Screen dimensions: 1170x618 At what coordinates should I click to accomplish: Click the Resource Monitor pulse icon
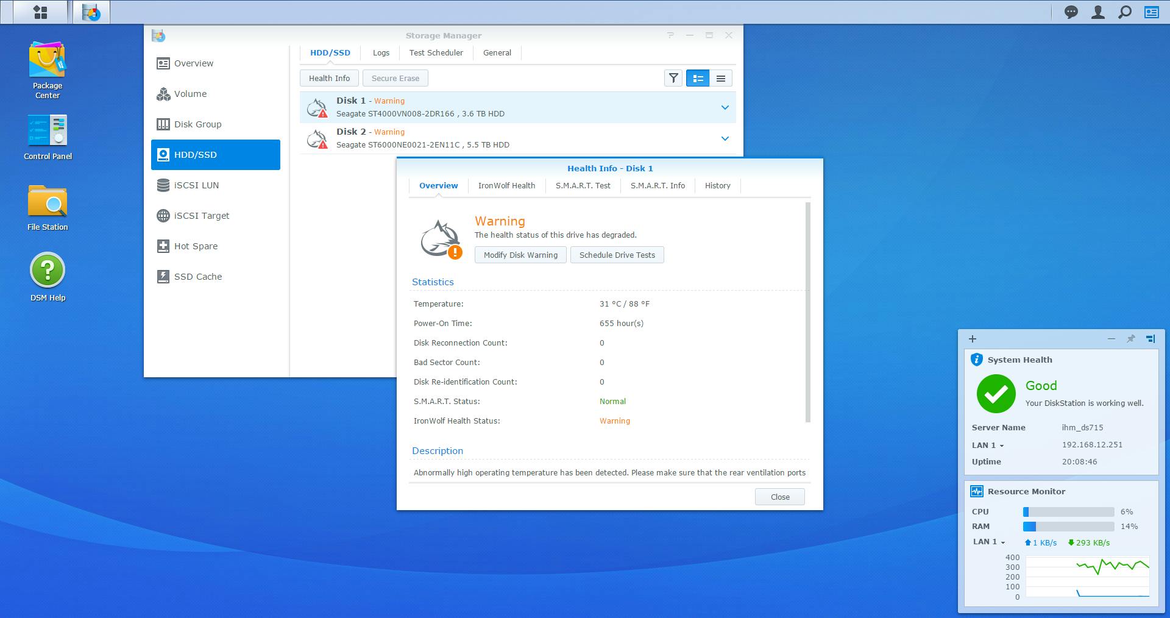point(976,491)
